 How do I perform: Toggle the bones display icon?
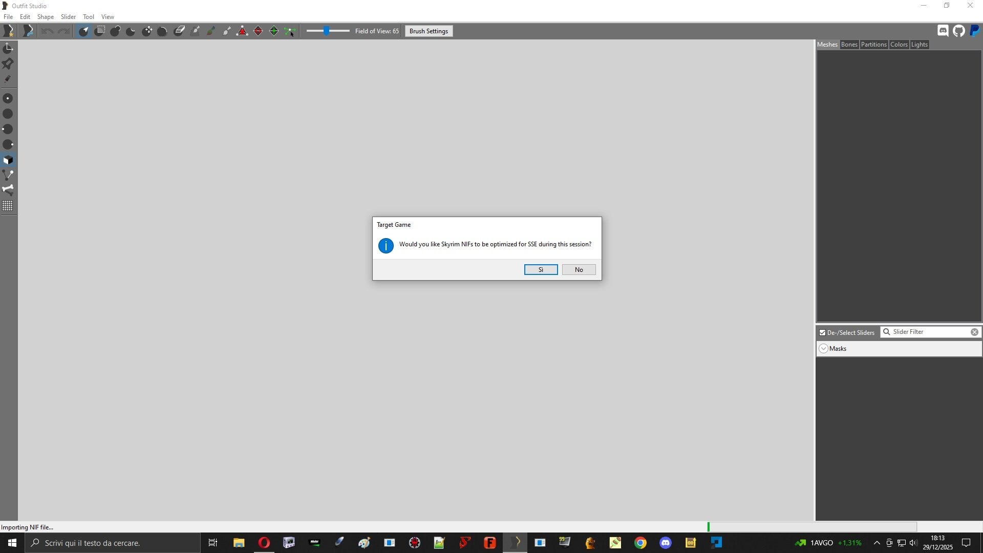(8, 190)
